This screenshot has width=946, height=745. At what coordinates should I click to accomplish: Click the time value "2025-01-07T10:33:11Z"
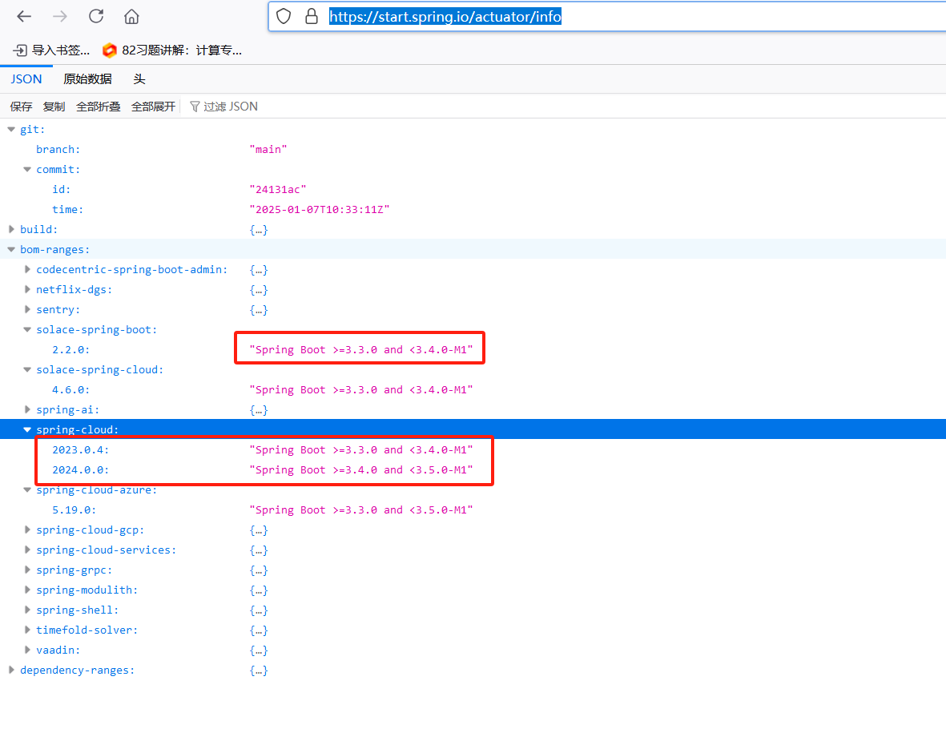[319, 209]
